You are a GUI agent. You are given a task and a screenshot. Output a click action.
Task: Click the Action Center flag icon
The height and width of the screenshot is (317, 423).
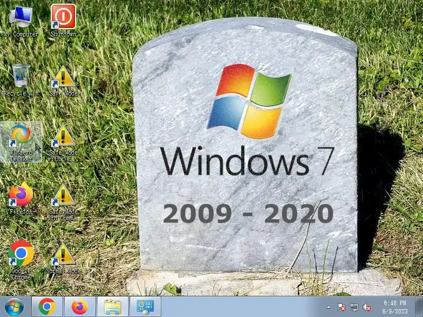(341, 307)
